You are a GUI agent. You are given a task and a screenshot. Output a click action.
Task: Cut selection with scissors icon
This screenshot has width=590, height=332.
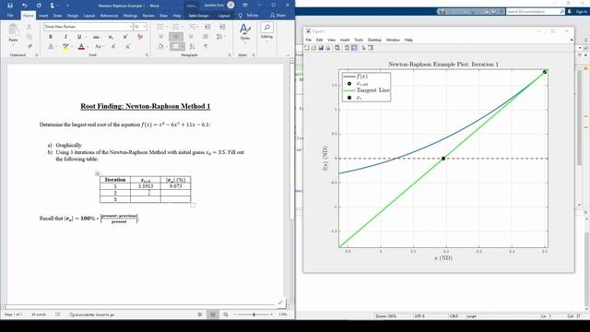point(29,27)
